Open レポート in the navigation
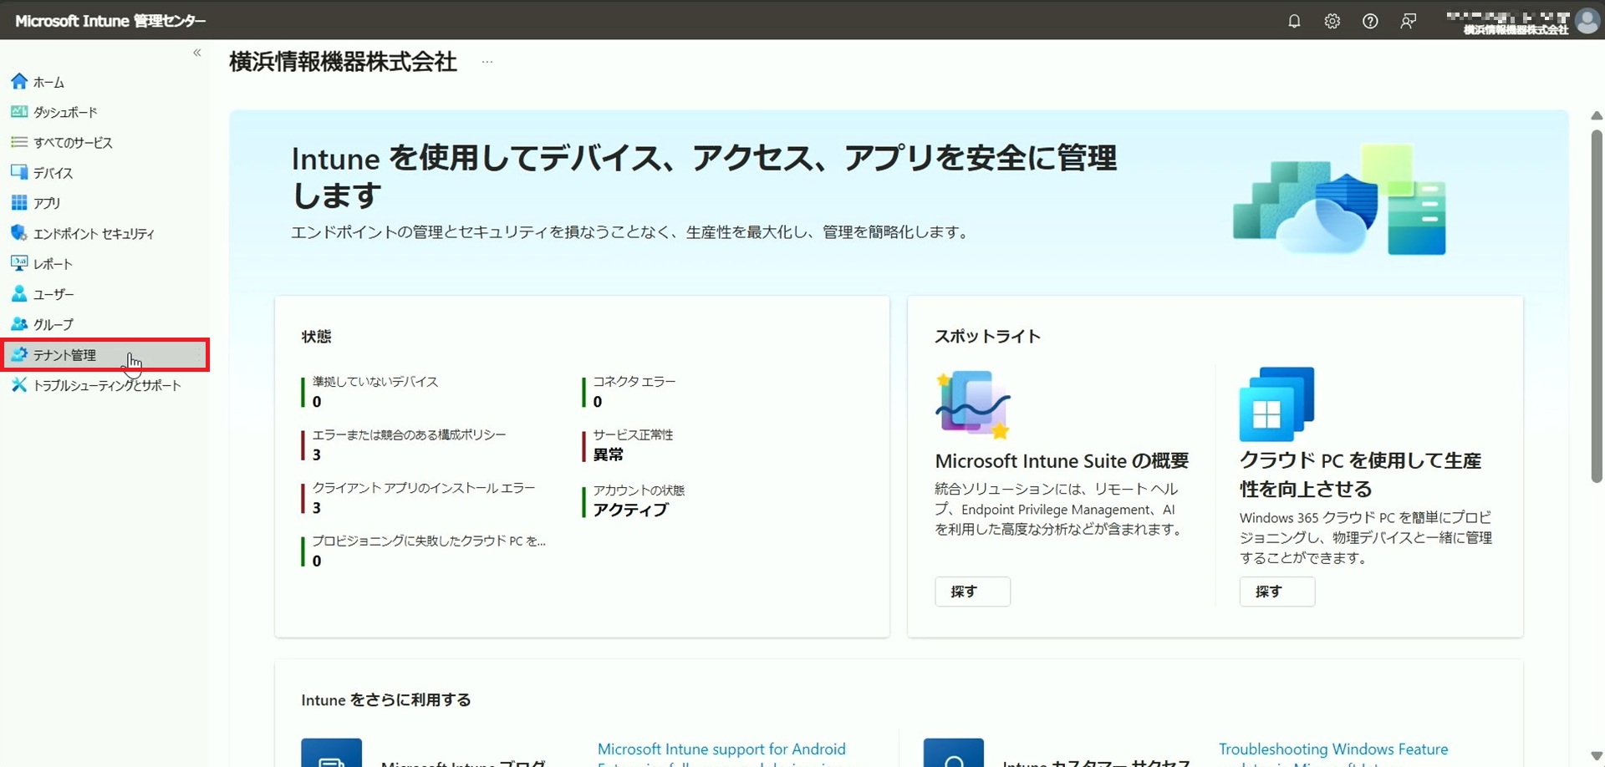 [53, 264]
